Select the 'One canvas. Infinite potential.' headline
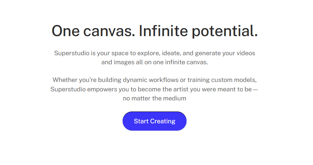 155,31
